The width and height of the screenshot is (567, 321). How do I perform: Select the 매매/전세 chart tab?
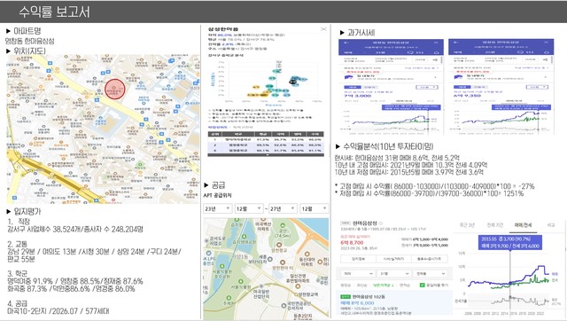(x=523, y=225)
